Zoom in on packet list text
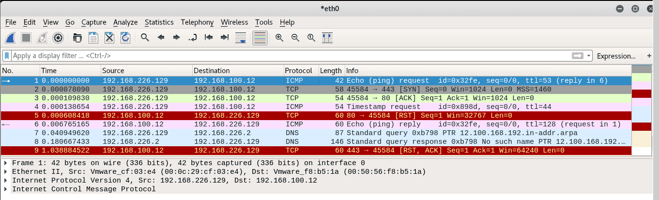659x200 pixels. click(x=279, y=38)
